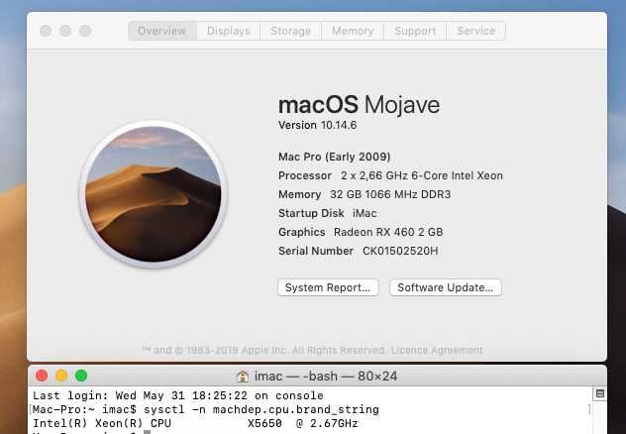
Task: Open the Service tab
Action: [475, 31]
